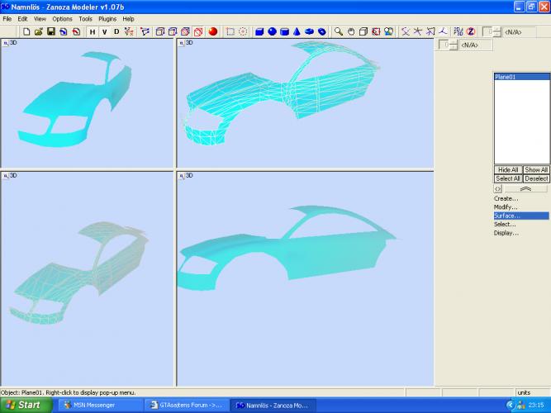The width and height of the screenshot is (551, 413).
Task: Expand the Display... command group
Action: 506,233
